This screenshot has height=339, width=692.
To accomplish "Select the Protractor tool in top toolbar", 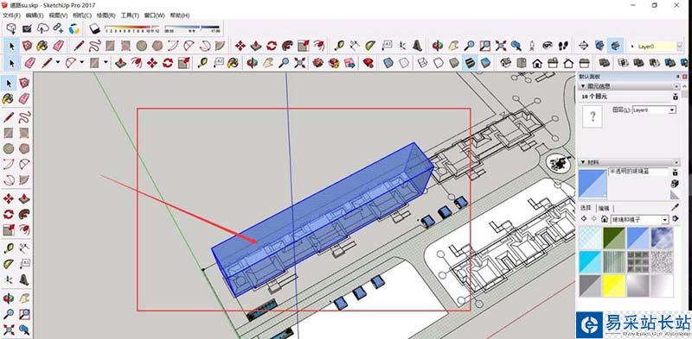I will click(370, 46).
